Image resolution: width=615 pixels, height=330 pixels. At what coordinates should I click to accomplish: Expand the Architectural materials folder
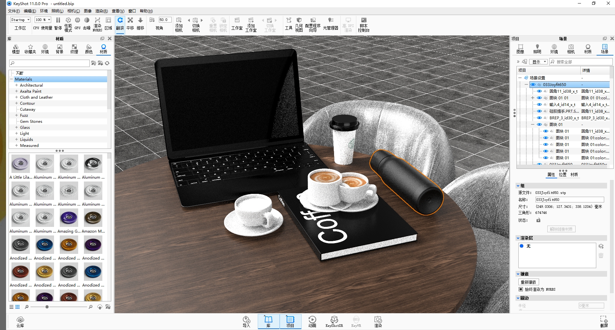coord(17,85)
